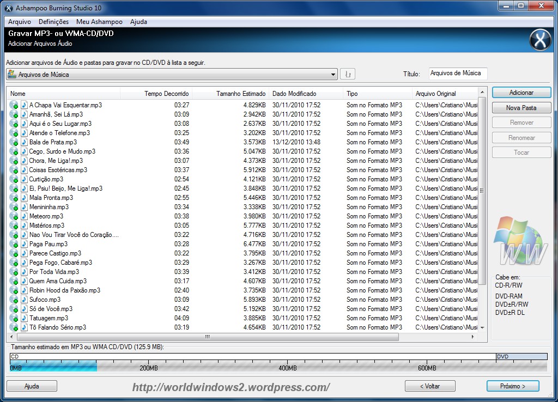Open the Arquivos de Música folder dropdown
558x402 pixels.
tap(172, 74)
